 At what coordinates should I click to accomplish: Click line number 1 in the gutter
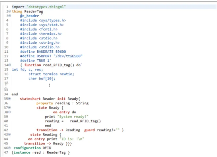(7, 7)
